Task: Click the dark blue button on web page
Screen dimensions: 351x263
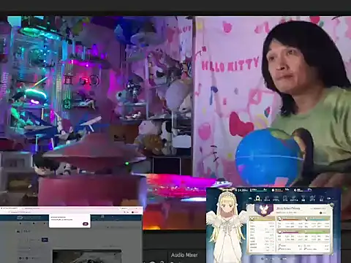Action: click(x=45, y=240)
